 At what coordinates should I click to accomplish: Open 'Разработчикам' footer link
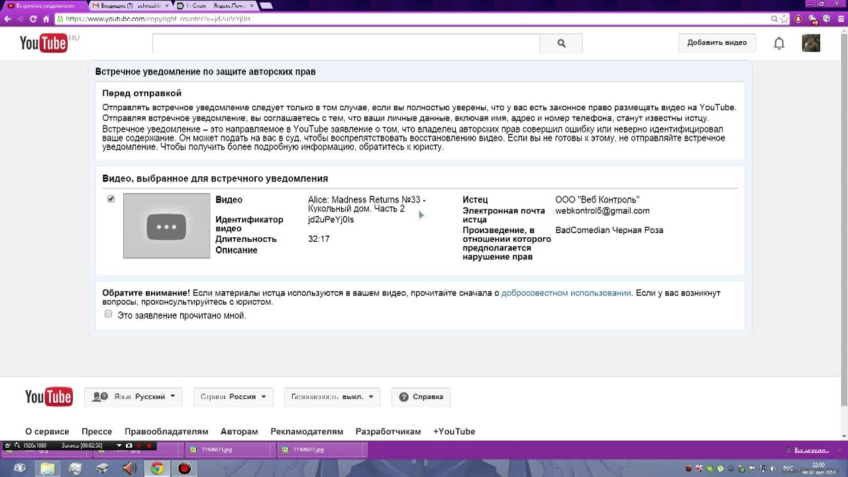pos(388,431)
